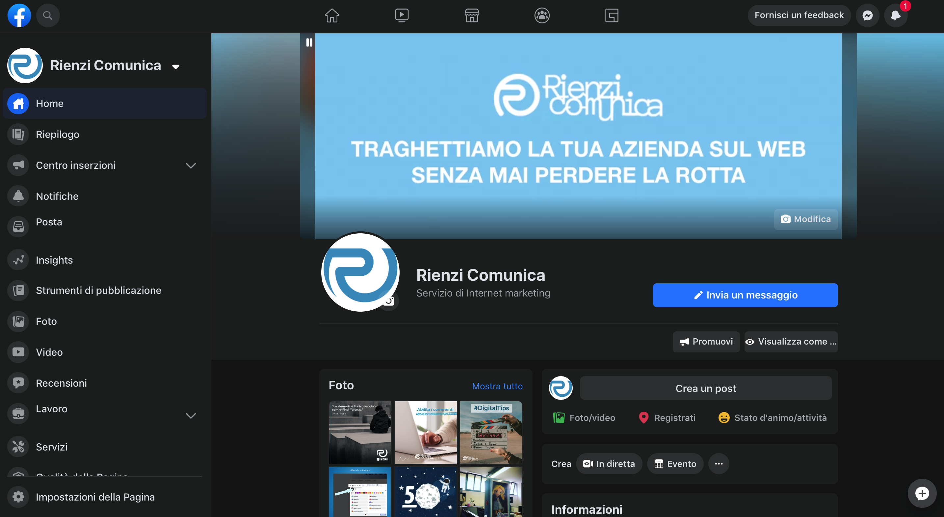Open the Groups icon
944x517 pixels.
pos(542,15)
